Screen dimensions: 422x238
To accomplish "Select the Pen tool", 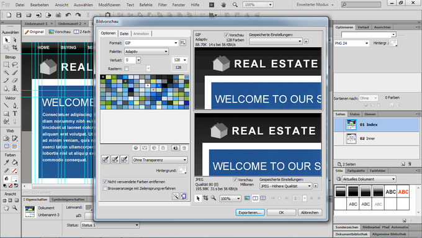I will pos(14,106).
